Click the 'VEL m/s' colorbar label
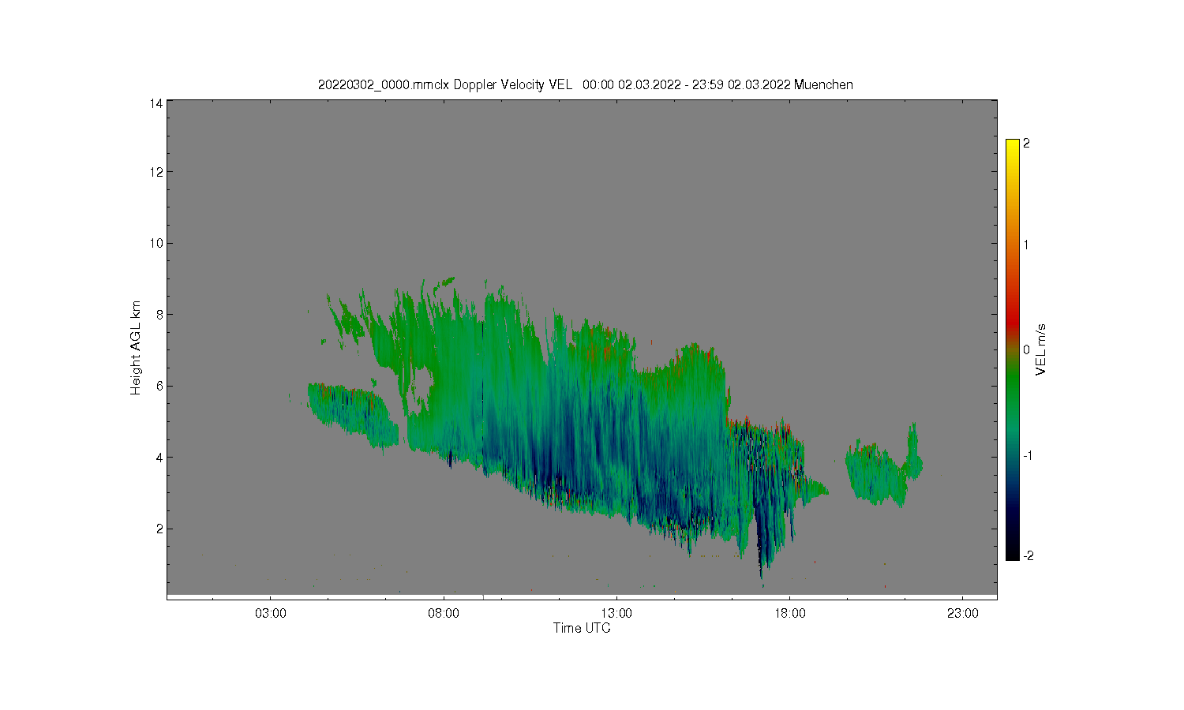Image resolution: width=1184 pixels, height=710 pixels. click(1041, 349)
